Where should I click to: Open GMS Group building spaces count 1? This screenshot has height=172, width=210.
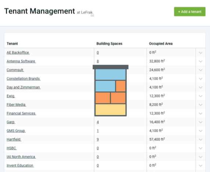[98, 131]
